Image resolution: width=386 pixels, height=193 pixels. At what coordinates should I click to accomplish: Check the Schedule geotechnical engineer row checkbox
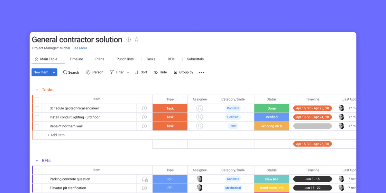[37, 108]
